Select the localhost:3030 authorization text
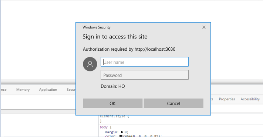The height and width of the screenshot is (137, 263). tap(129, 49)
